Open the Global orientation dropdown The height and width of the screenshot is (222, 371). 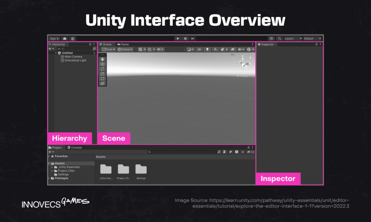coord(125,49)
